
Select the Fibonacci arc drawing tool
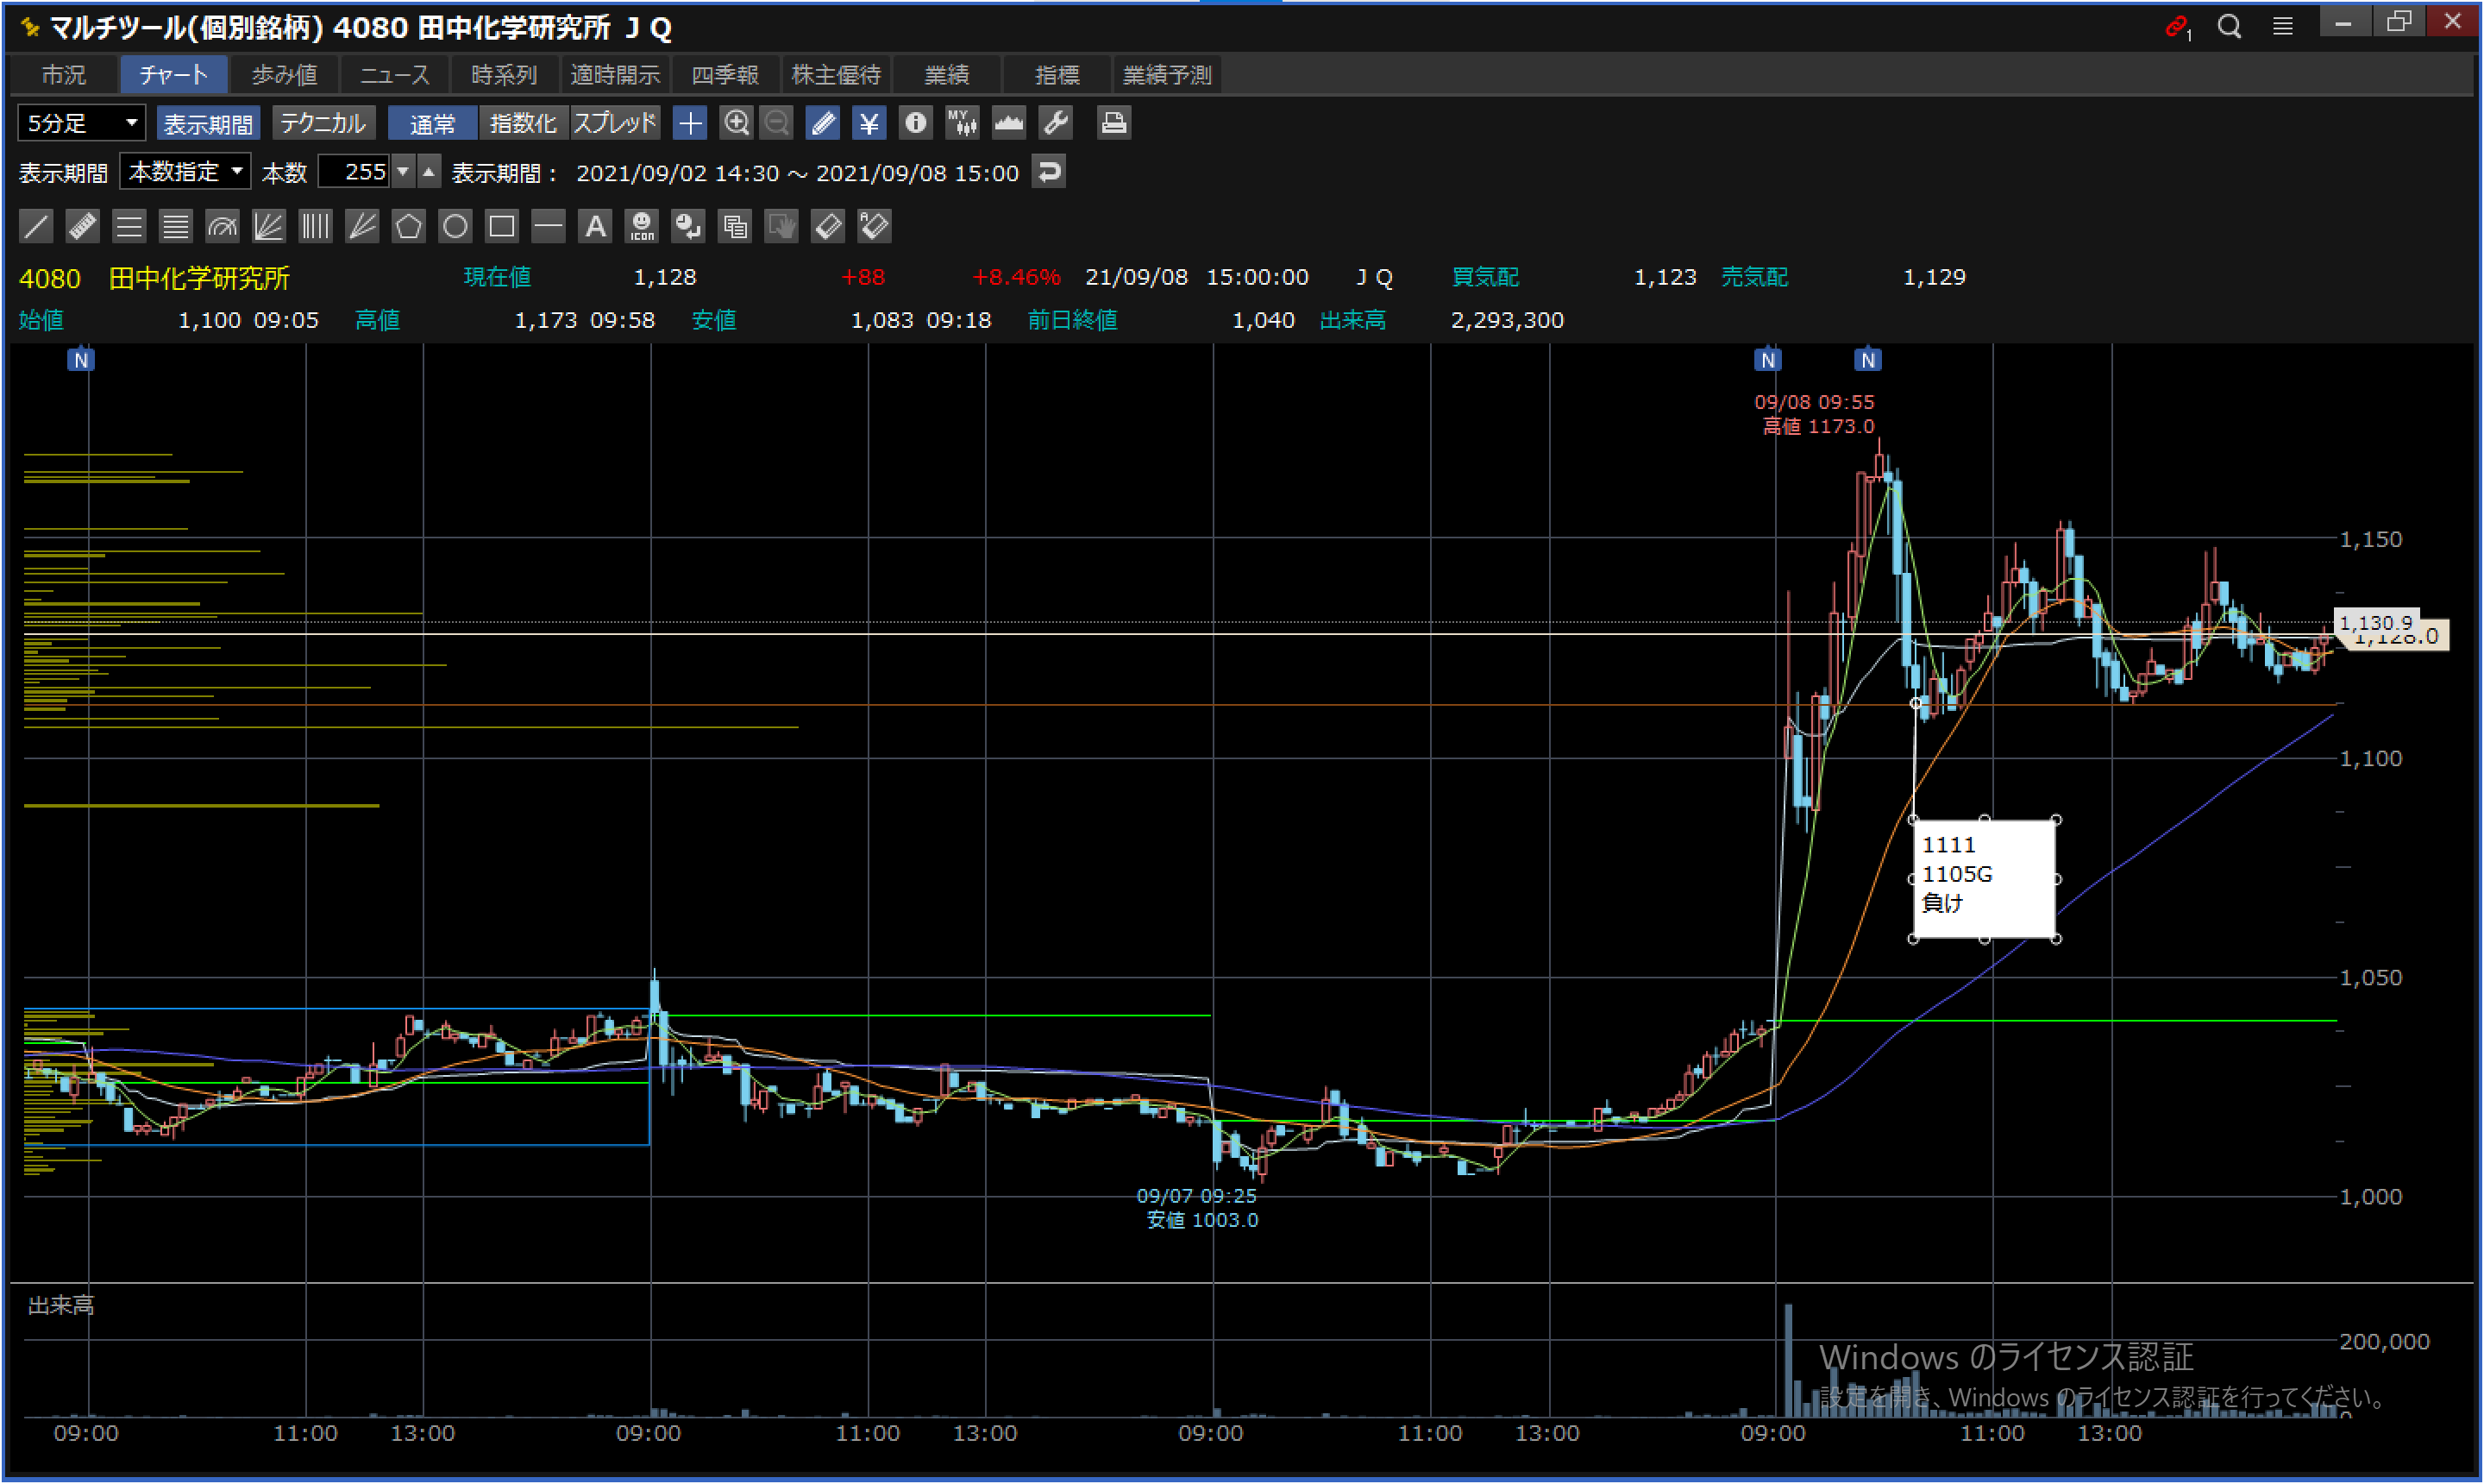tap(222, 226)
